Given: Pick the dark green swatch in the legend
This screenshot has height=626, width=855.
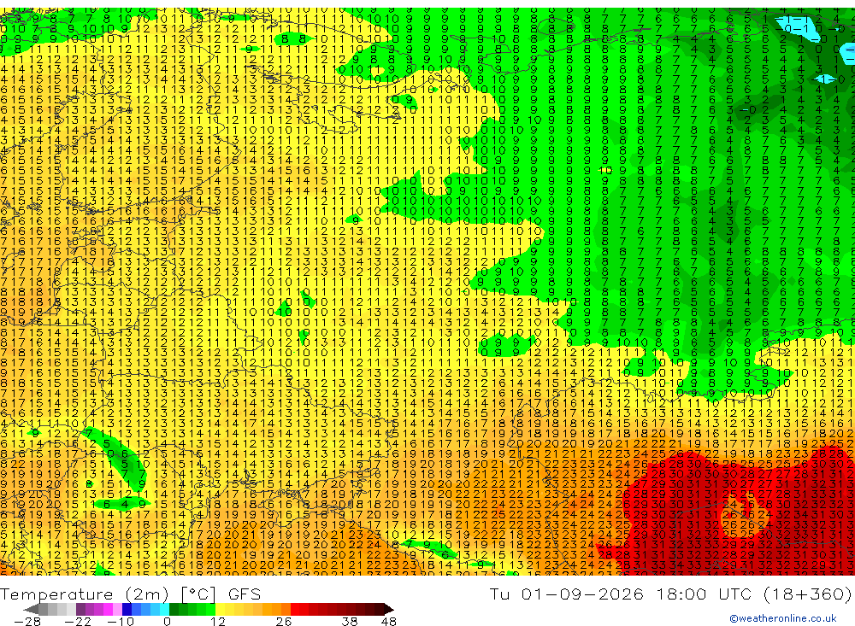Looking at the screenshot, I should [174, 609].
